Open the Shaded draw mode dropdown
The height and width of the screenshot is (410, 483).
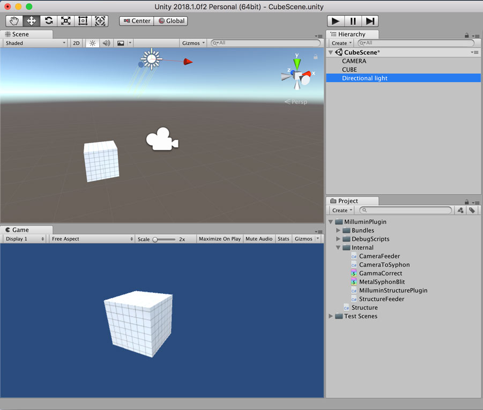pos(35,43)
